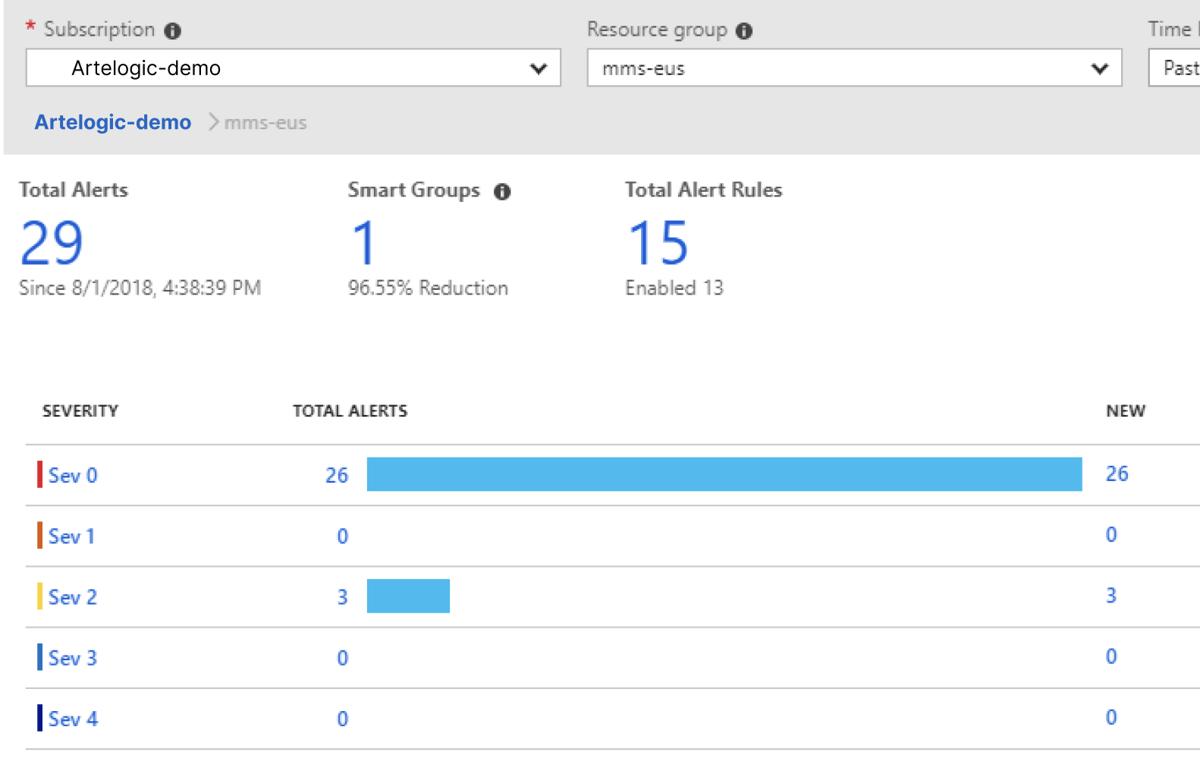Open the Subscription dropdown showing Artelogic-demo

pos(294,68)
